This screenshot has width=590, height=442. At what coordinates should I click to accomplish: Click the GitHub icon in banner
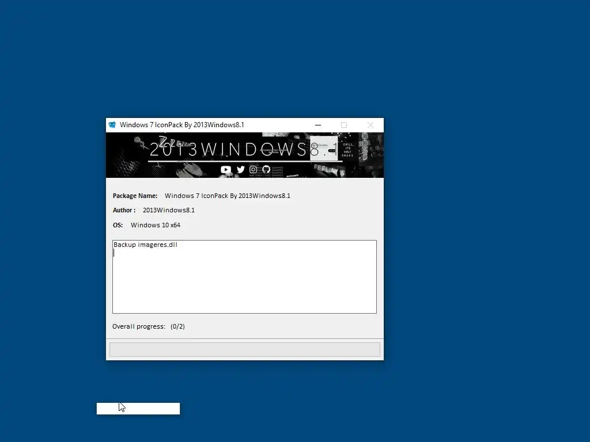(266, 170)
